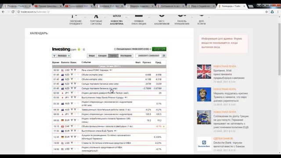281x158 pixels.
Task: Close the Tomorrowland 2017 tab
Action: 91,6
